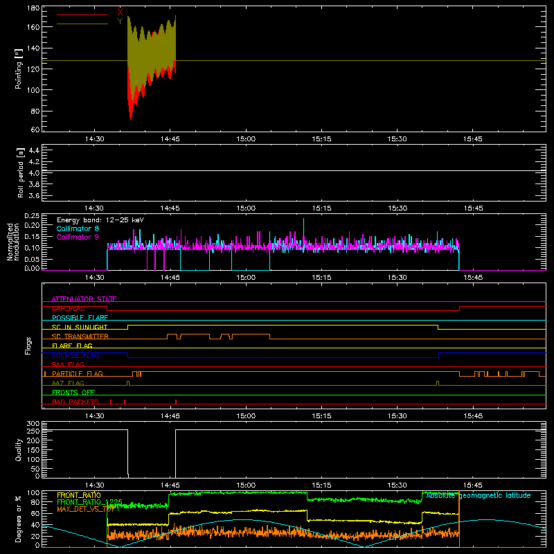Select the green 'FRONT_RATIO_1225' legend entry

[x=89, y=502]
